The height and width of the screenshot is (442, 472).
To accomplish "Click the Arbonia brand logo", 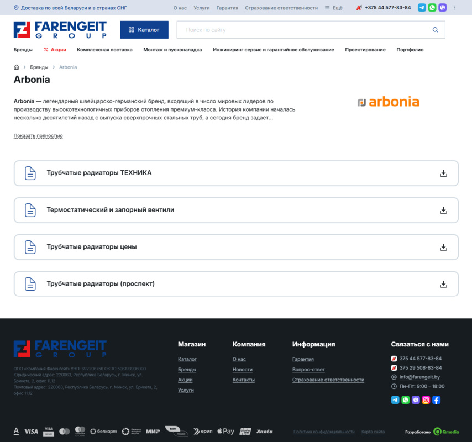I will tap(389, 102).
